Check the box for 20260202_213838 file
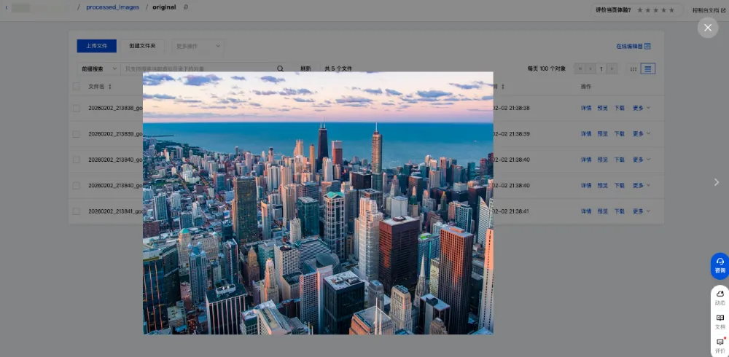Viewport: 729px width, 357px height. click(77, 108)
